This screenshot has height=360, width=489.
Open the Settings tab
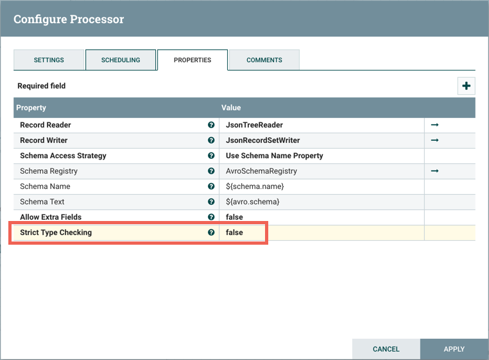(49, 60)
